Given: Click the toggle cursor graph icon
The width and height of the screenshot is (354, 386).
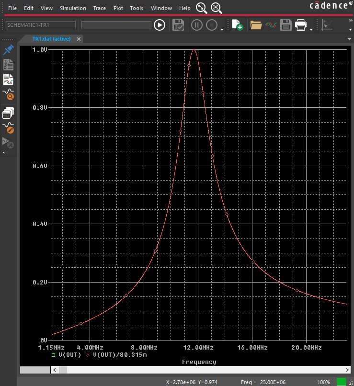Looking at the screenshot, I should (x=327, y=25).
